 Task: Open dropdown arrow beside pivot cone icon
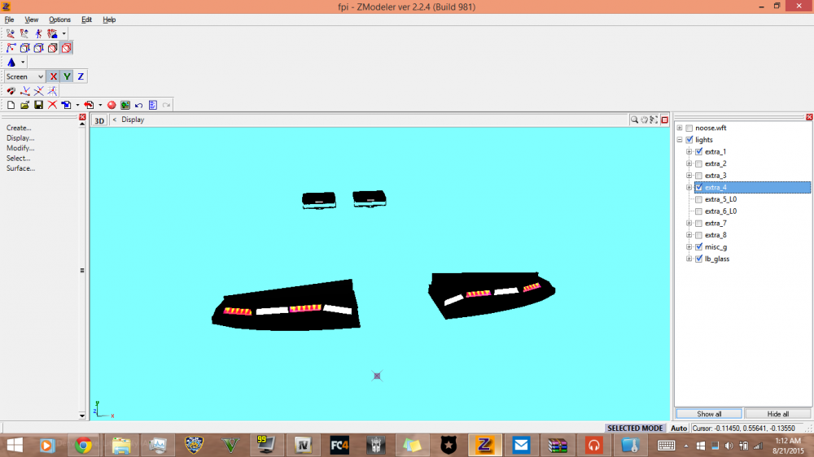22,63
